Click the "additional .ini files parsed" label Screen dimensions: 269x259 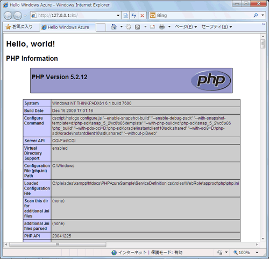[37, 226]
